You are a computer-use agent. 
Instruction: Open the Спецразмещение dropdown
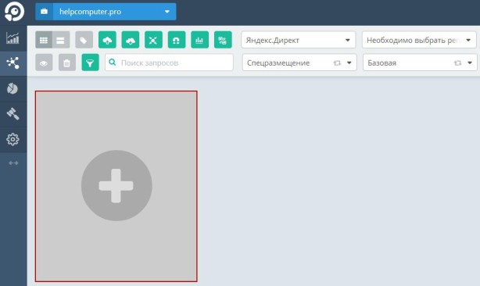299,63
